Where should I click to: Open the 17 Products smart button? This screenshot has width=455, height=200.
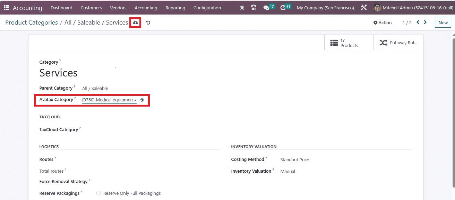(x=349, y=43)
